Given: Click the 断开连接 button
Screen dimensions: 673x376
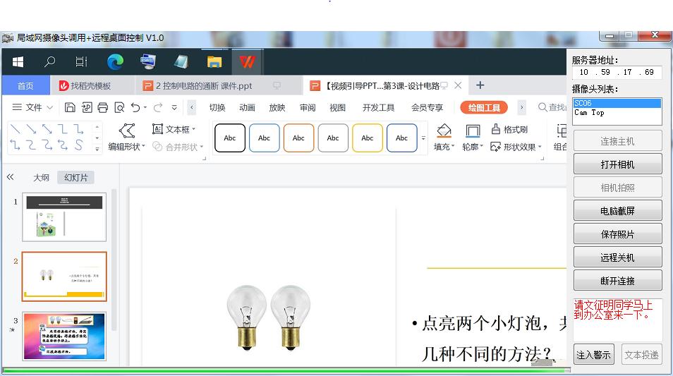Looking at the screenshot, I should pyautogui.click(x=618, y=280).
